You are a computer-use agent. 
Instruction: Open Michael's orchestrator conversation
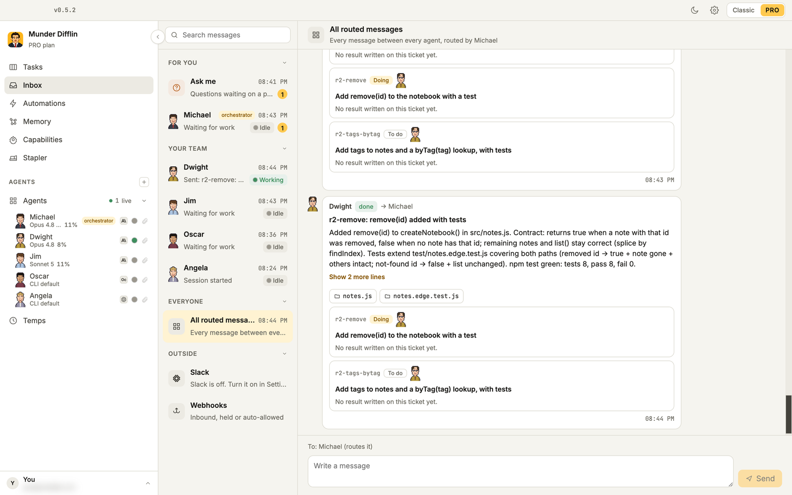(228, 121)
